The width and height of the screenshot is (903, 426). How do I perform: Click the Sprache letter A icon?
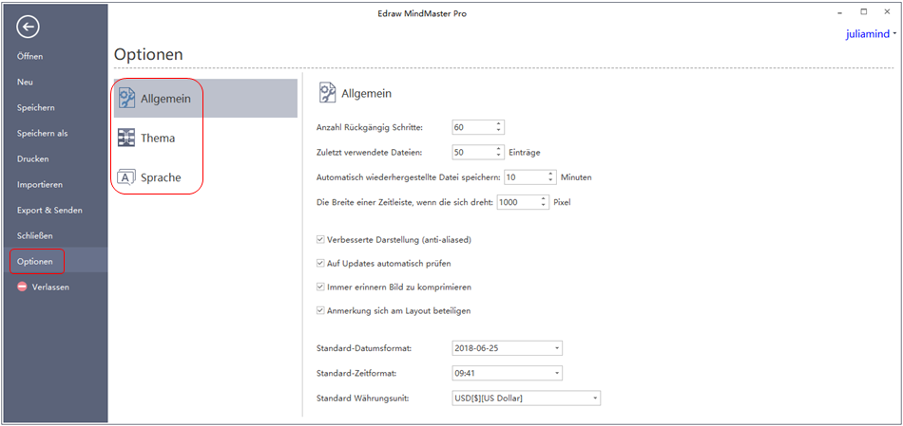[126, 177]
